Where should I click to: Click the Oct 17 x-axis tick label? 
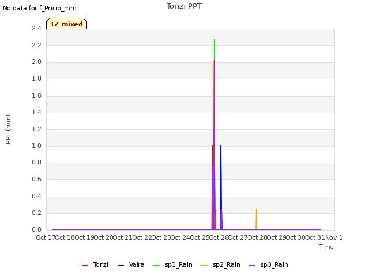(x=46, y=237)
